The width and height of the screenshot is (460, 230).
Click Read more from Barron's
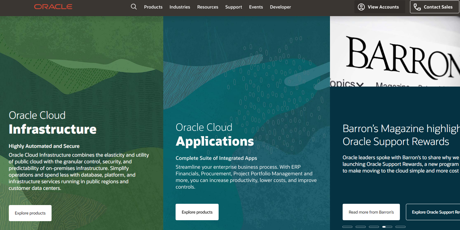(371, 212)
